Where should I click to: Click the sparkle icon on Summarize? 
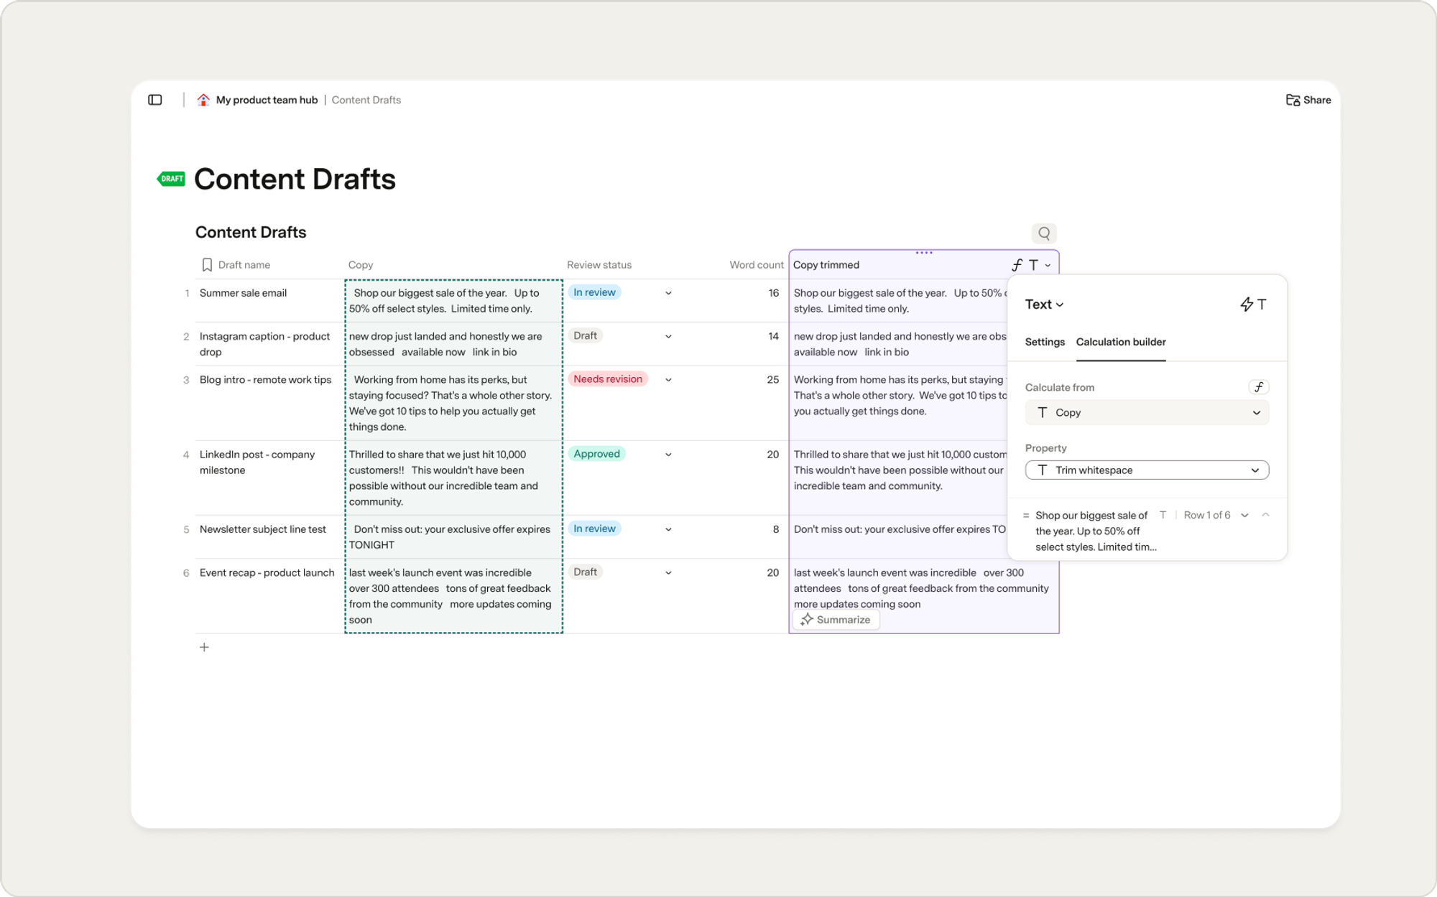click(x=806, y=620)
